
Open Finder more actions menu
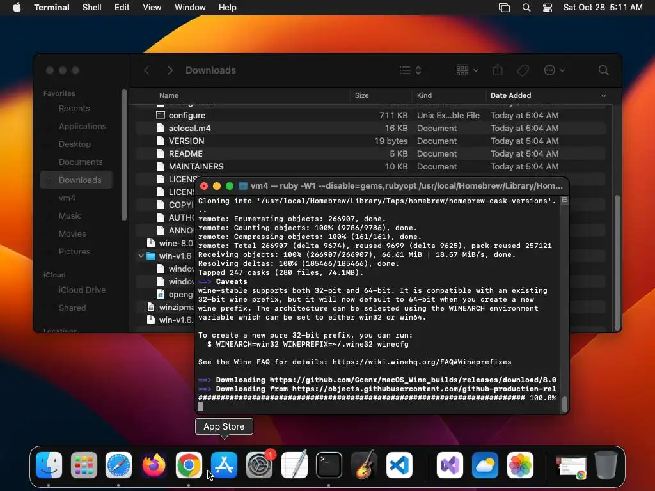click(x=555, y=70)
